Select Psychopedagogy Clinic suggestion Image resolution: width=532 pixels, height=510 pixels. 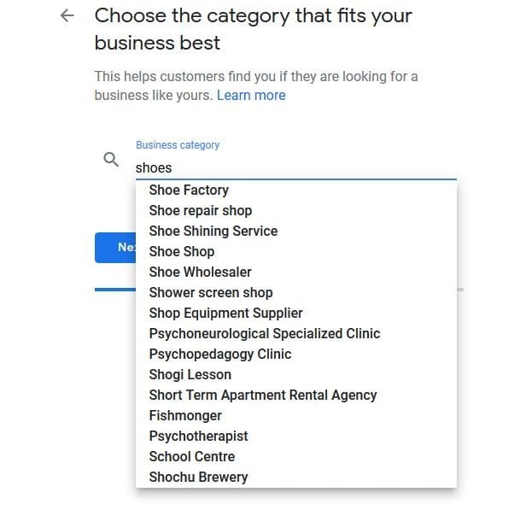[295, 355]
